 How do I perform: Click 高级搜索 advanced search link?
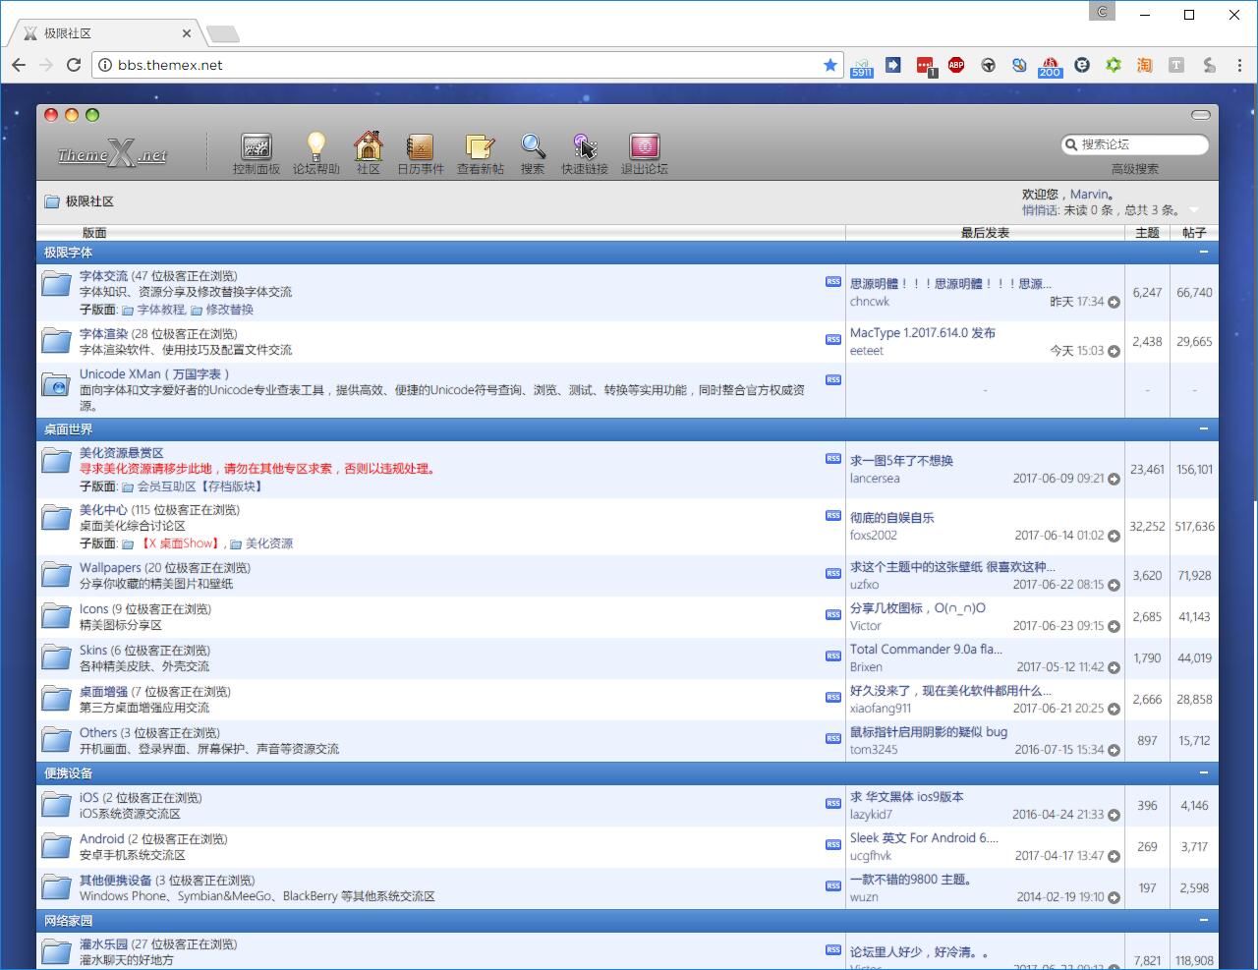(1134, 169)
